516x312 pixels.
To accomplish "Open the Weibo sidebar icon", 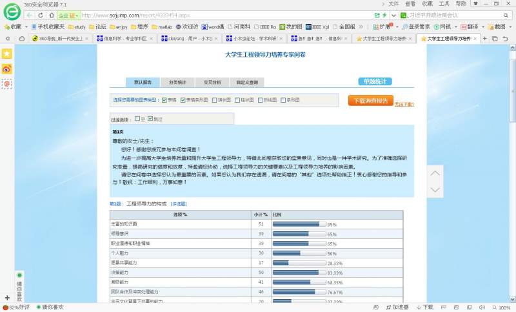I will click(7, 69).
